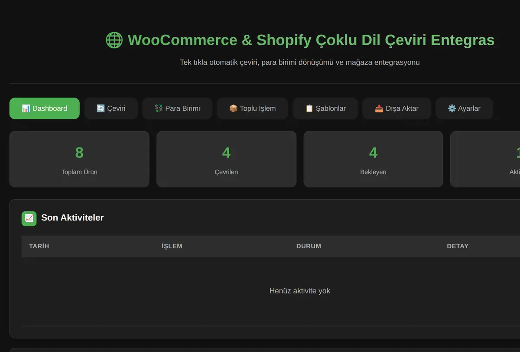520x352 pixels.
Task: Click the Çevrilen stat card
Action: pos(226,159)
